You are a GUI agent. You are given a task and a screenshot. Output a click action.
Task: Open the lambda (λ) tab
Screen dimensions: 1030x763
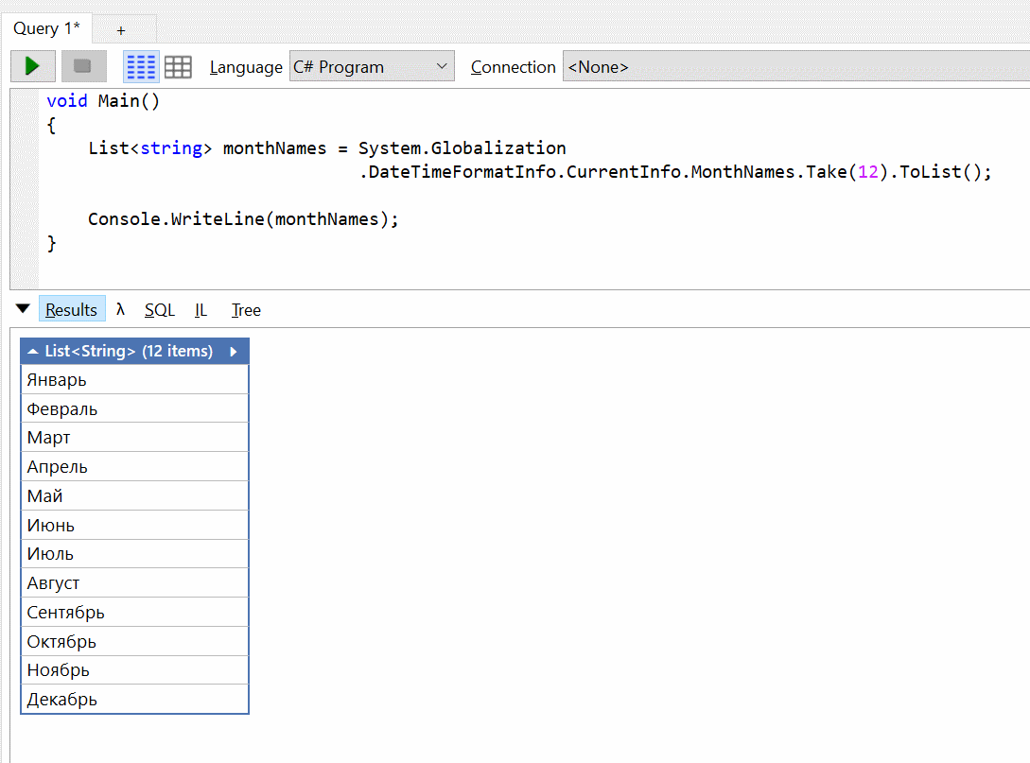click(121, 309)
